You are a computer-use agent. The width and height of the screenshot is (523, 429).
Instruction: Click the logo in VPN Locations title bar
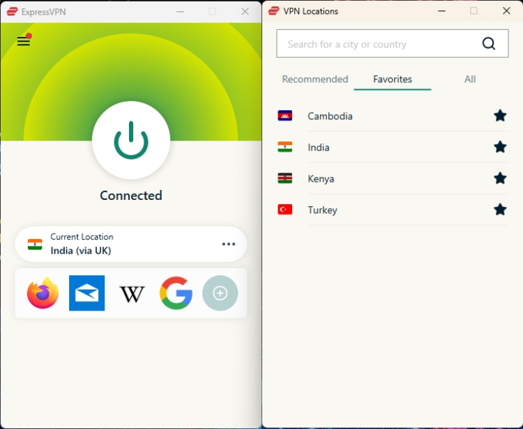(273, 11)
